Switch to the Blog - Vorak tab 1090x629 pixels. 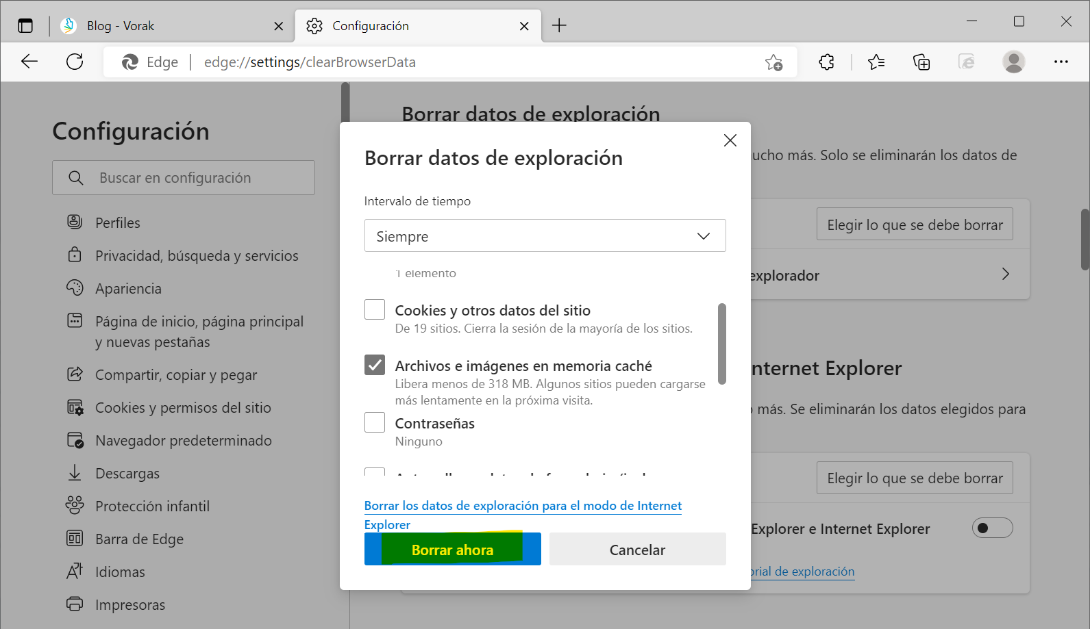[171, 26]
